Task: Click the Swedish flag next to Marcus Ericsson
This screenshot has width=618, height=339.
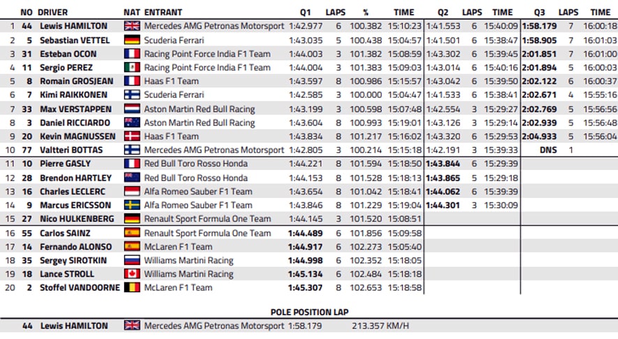Action: 132,205
